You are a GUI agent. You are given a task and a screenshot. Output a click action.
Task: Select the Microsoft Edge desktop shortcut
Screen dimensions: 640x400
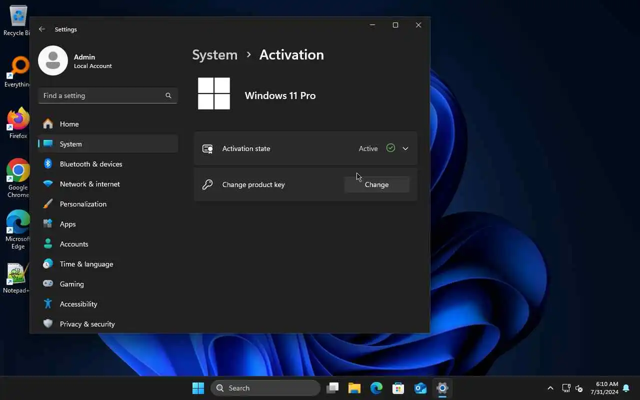pyautogui.click(x=18, y=230)
